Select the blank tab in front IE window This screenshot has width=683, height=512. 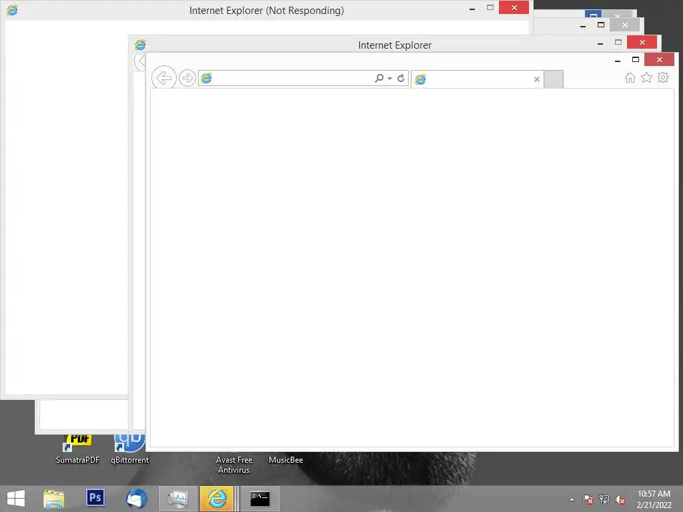pyautogui.click(x=477, y=79)
